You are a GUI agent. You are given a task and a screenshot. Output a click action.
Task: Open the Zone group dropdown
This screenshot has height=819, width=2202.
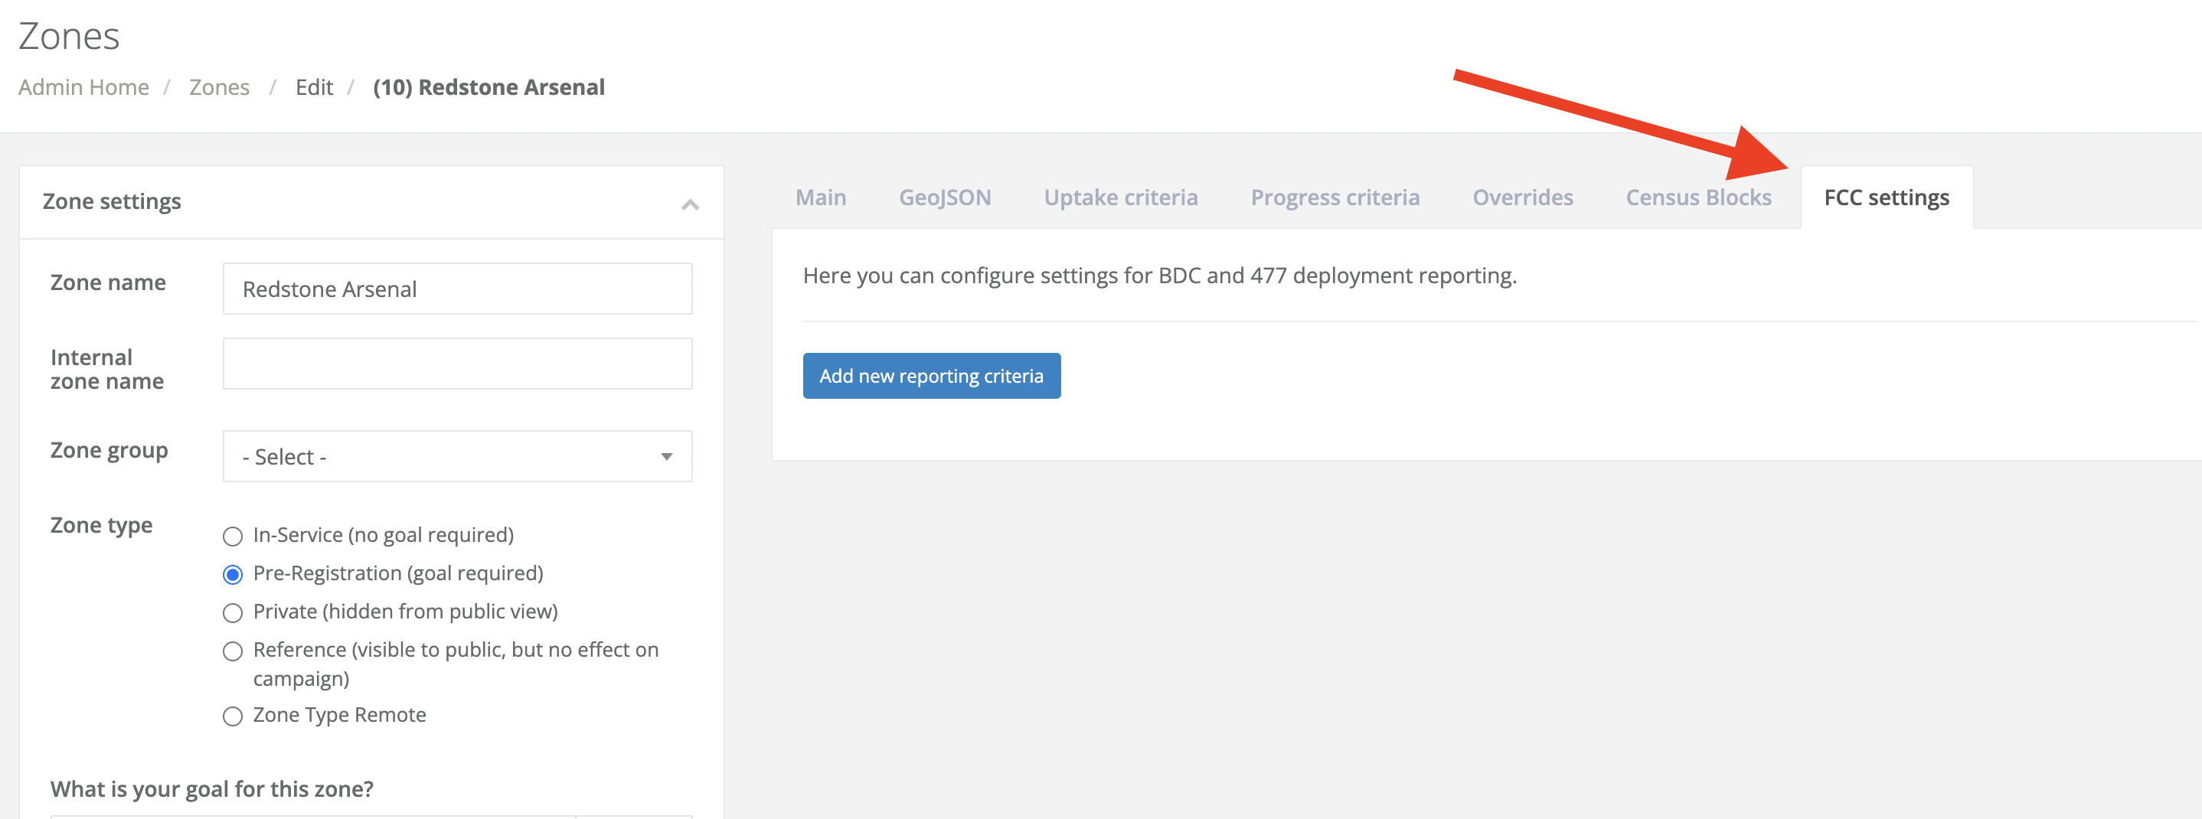(x=457, y=455)
